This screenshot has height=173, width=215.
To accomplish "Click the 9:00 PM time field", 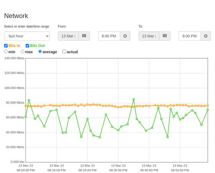I will (x=190, y=36).
